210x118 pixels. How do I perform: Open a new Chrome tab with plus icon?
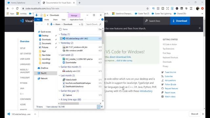click(x=79, y=3)
